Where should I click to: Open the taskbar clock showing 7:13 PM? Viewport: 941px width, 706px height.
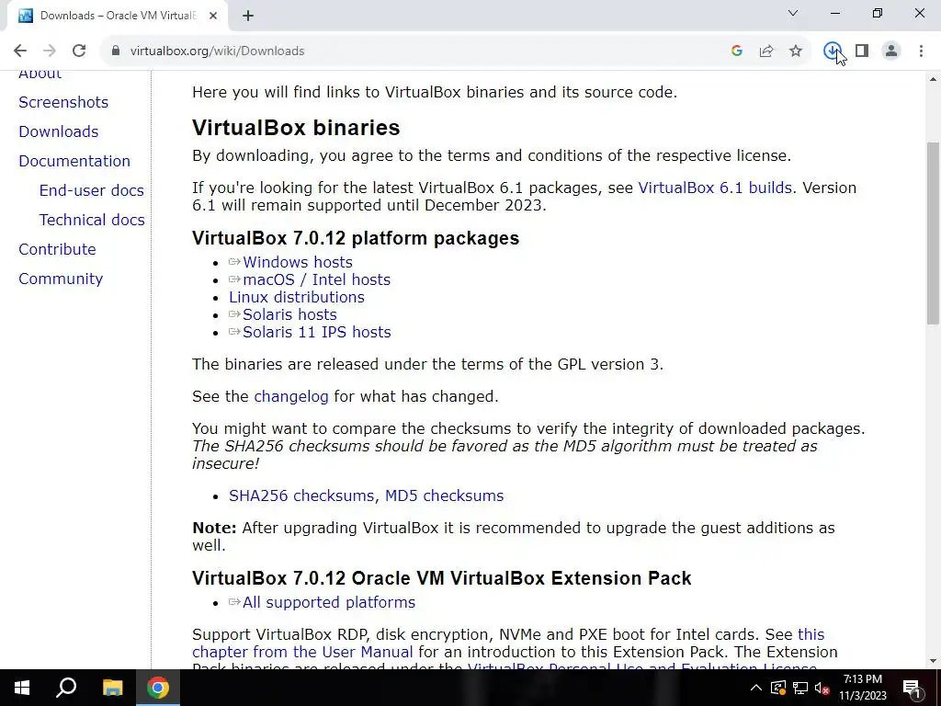(862, 688)
